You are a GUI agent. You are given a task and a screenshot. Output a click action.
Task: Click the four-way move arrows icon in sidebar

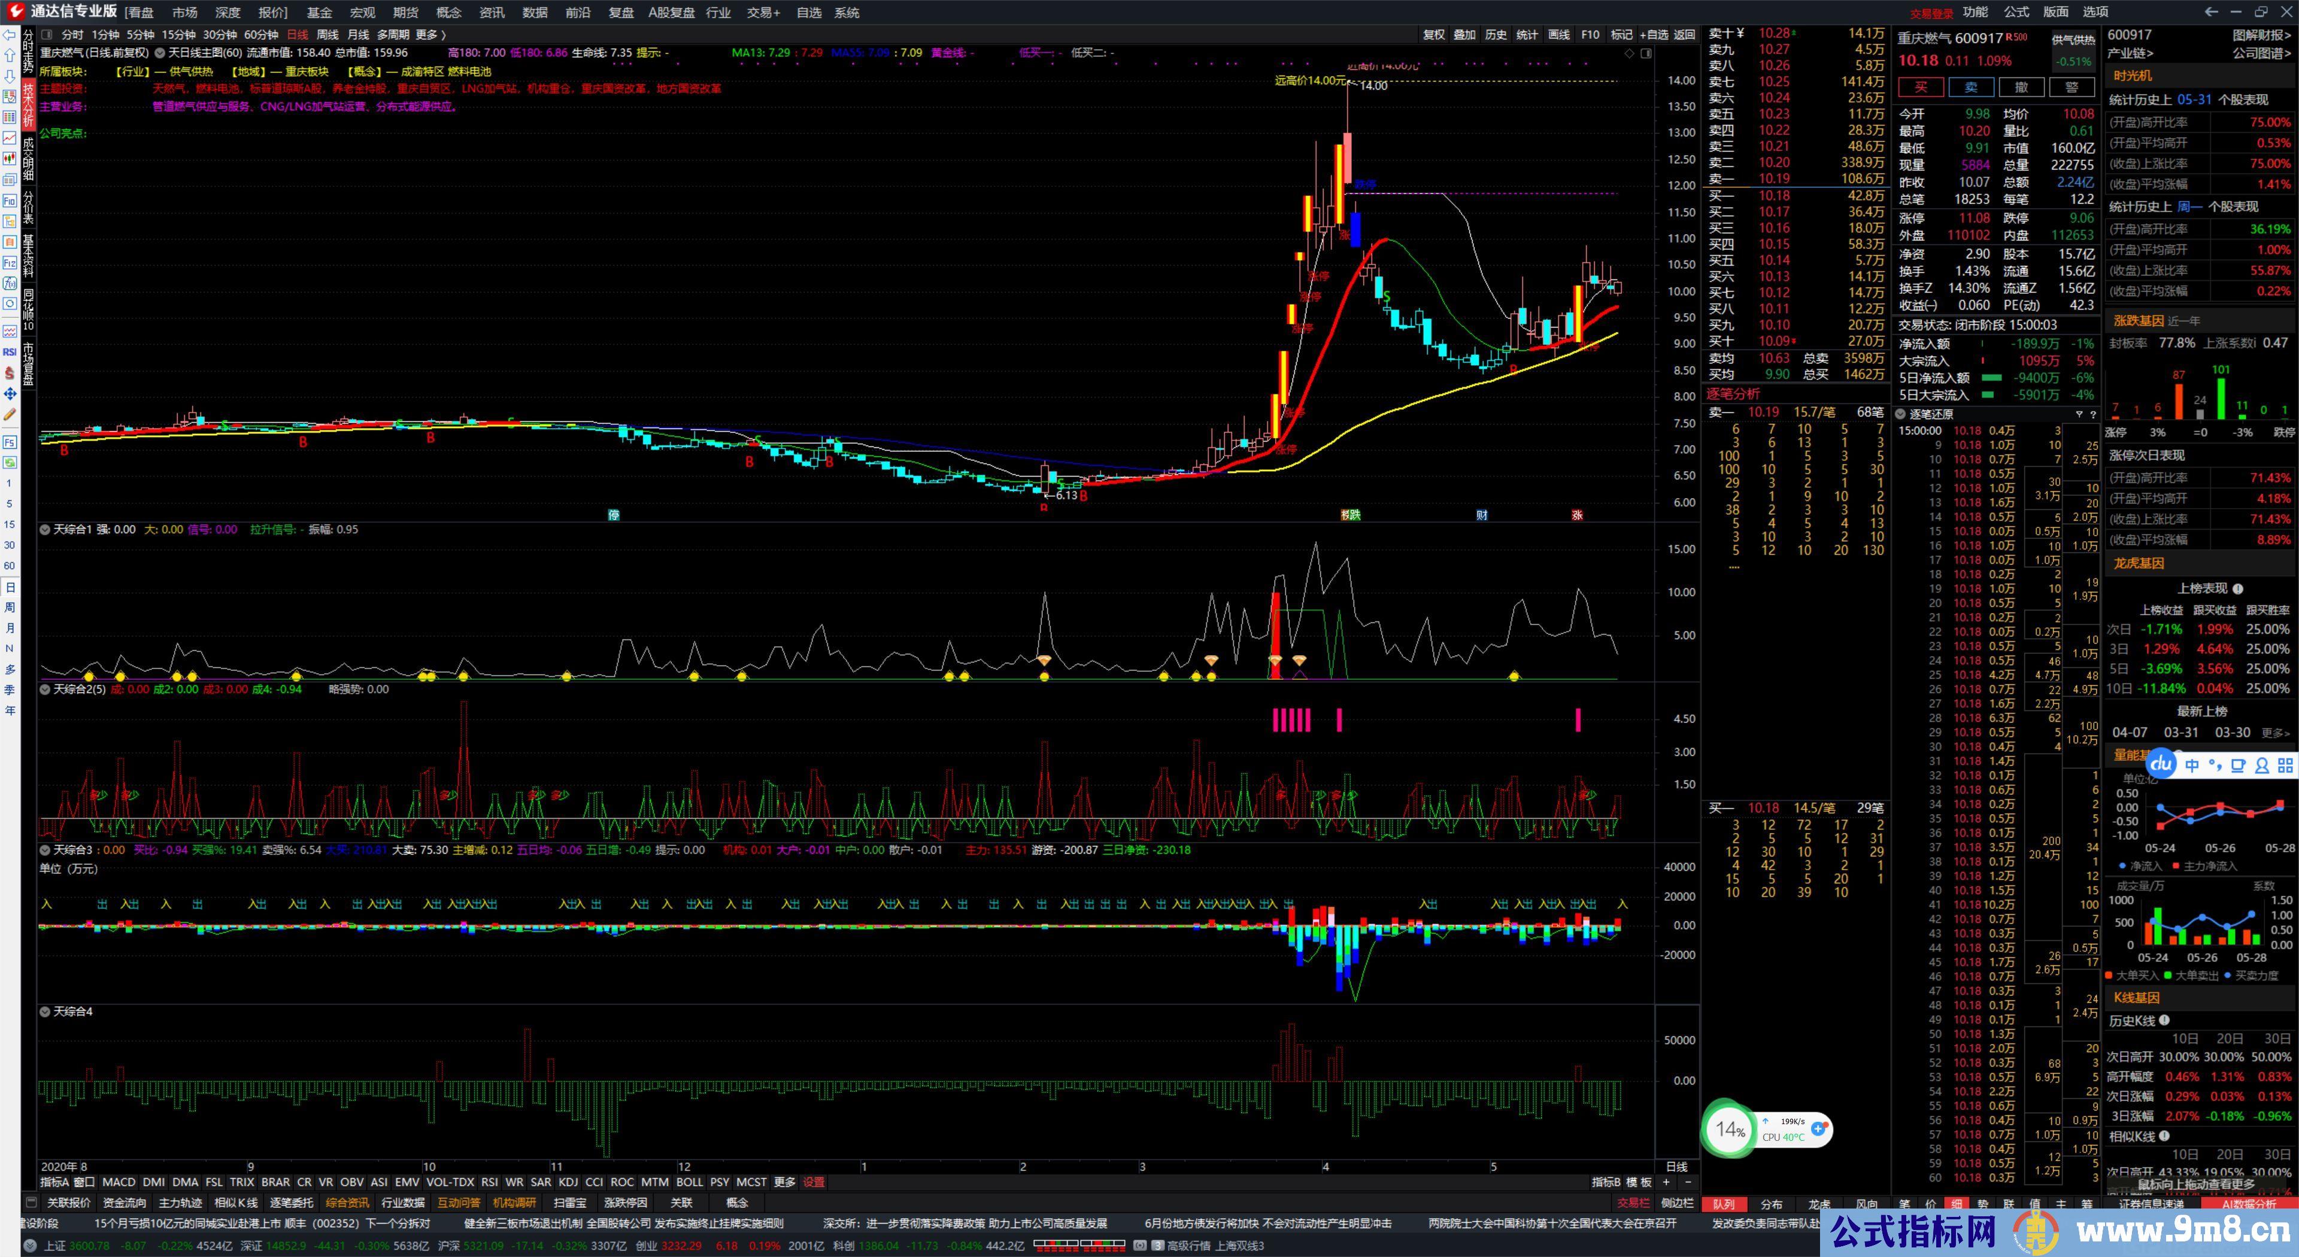(10, 393)
